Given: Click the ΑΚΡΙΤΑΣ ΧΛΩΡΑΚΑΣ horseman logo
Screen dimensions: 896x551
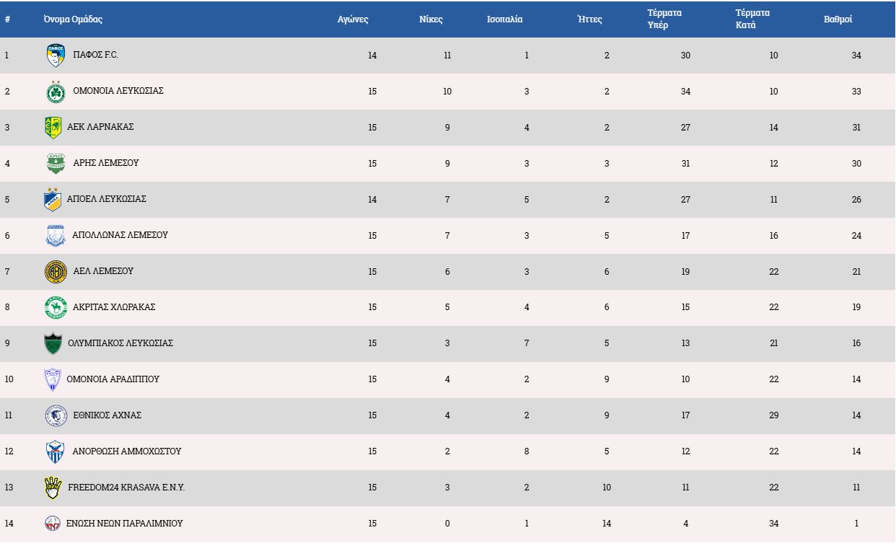Looking at the screenshot, I should [56, 308].
